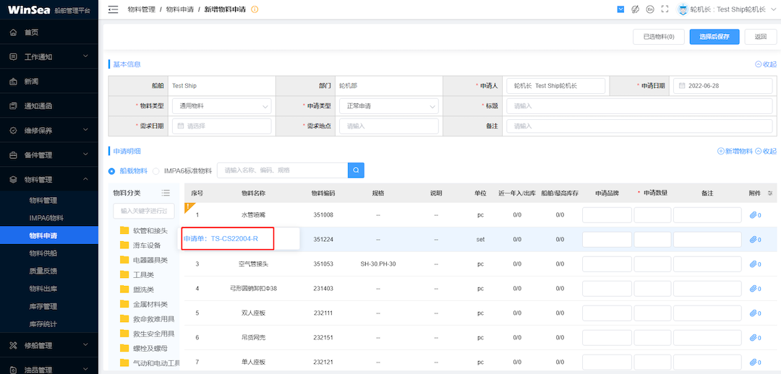Screen dimensions: 781x374
Task: Click the search magnifier button
Action: click(x=356, y=170)
